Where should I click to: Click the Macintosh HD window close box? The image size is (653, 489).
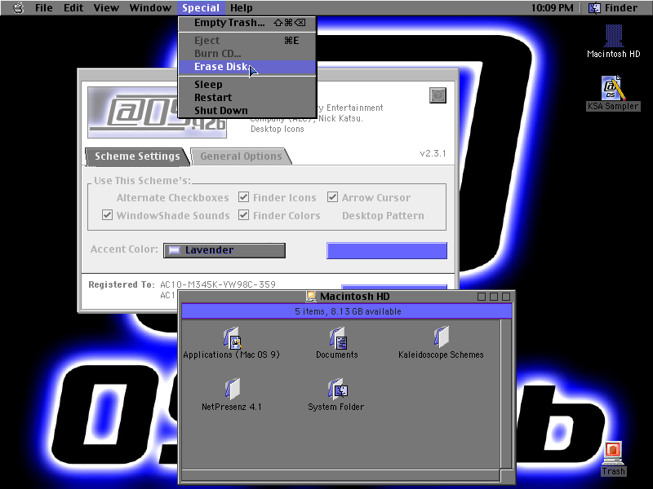[x=482, y=297]
